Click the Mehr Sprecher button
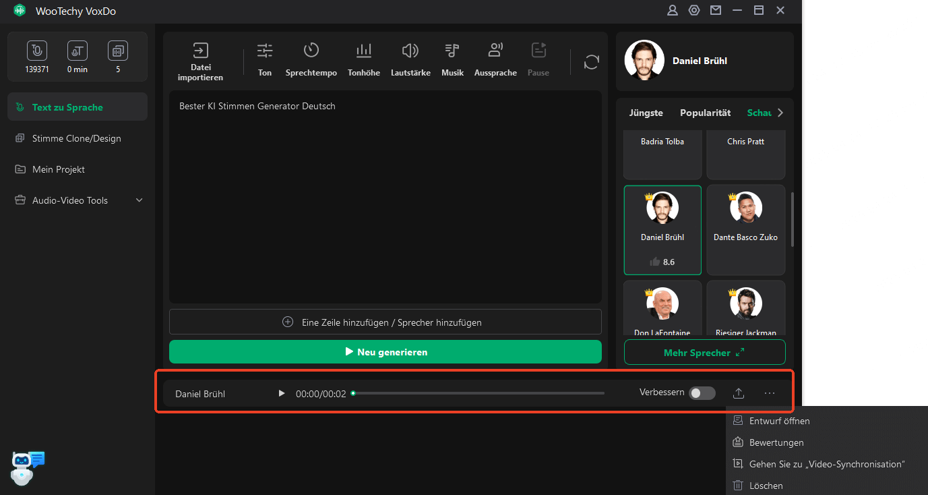The width and height of the screenshot is (928, 495). coord(704,353)
